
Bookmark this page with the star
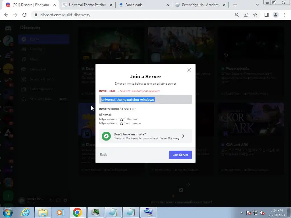[255, 15]
